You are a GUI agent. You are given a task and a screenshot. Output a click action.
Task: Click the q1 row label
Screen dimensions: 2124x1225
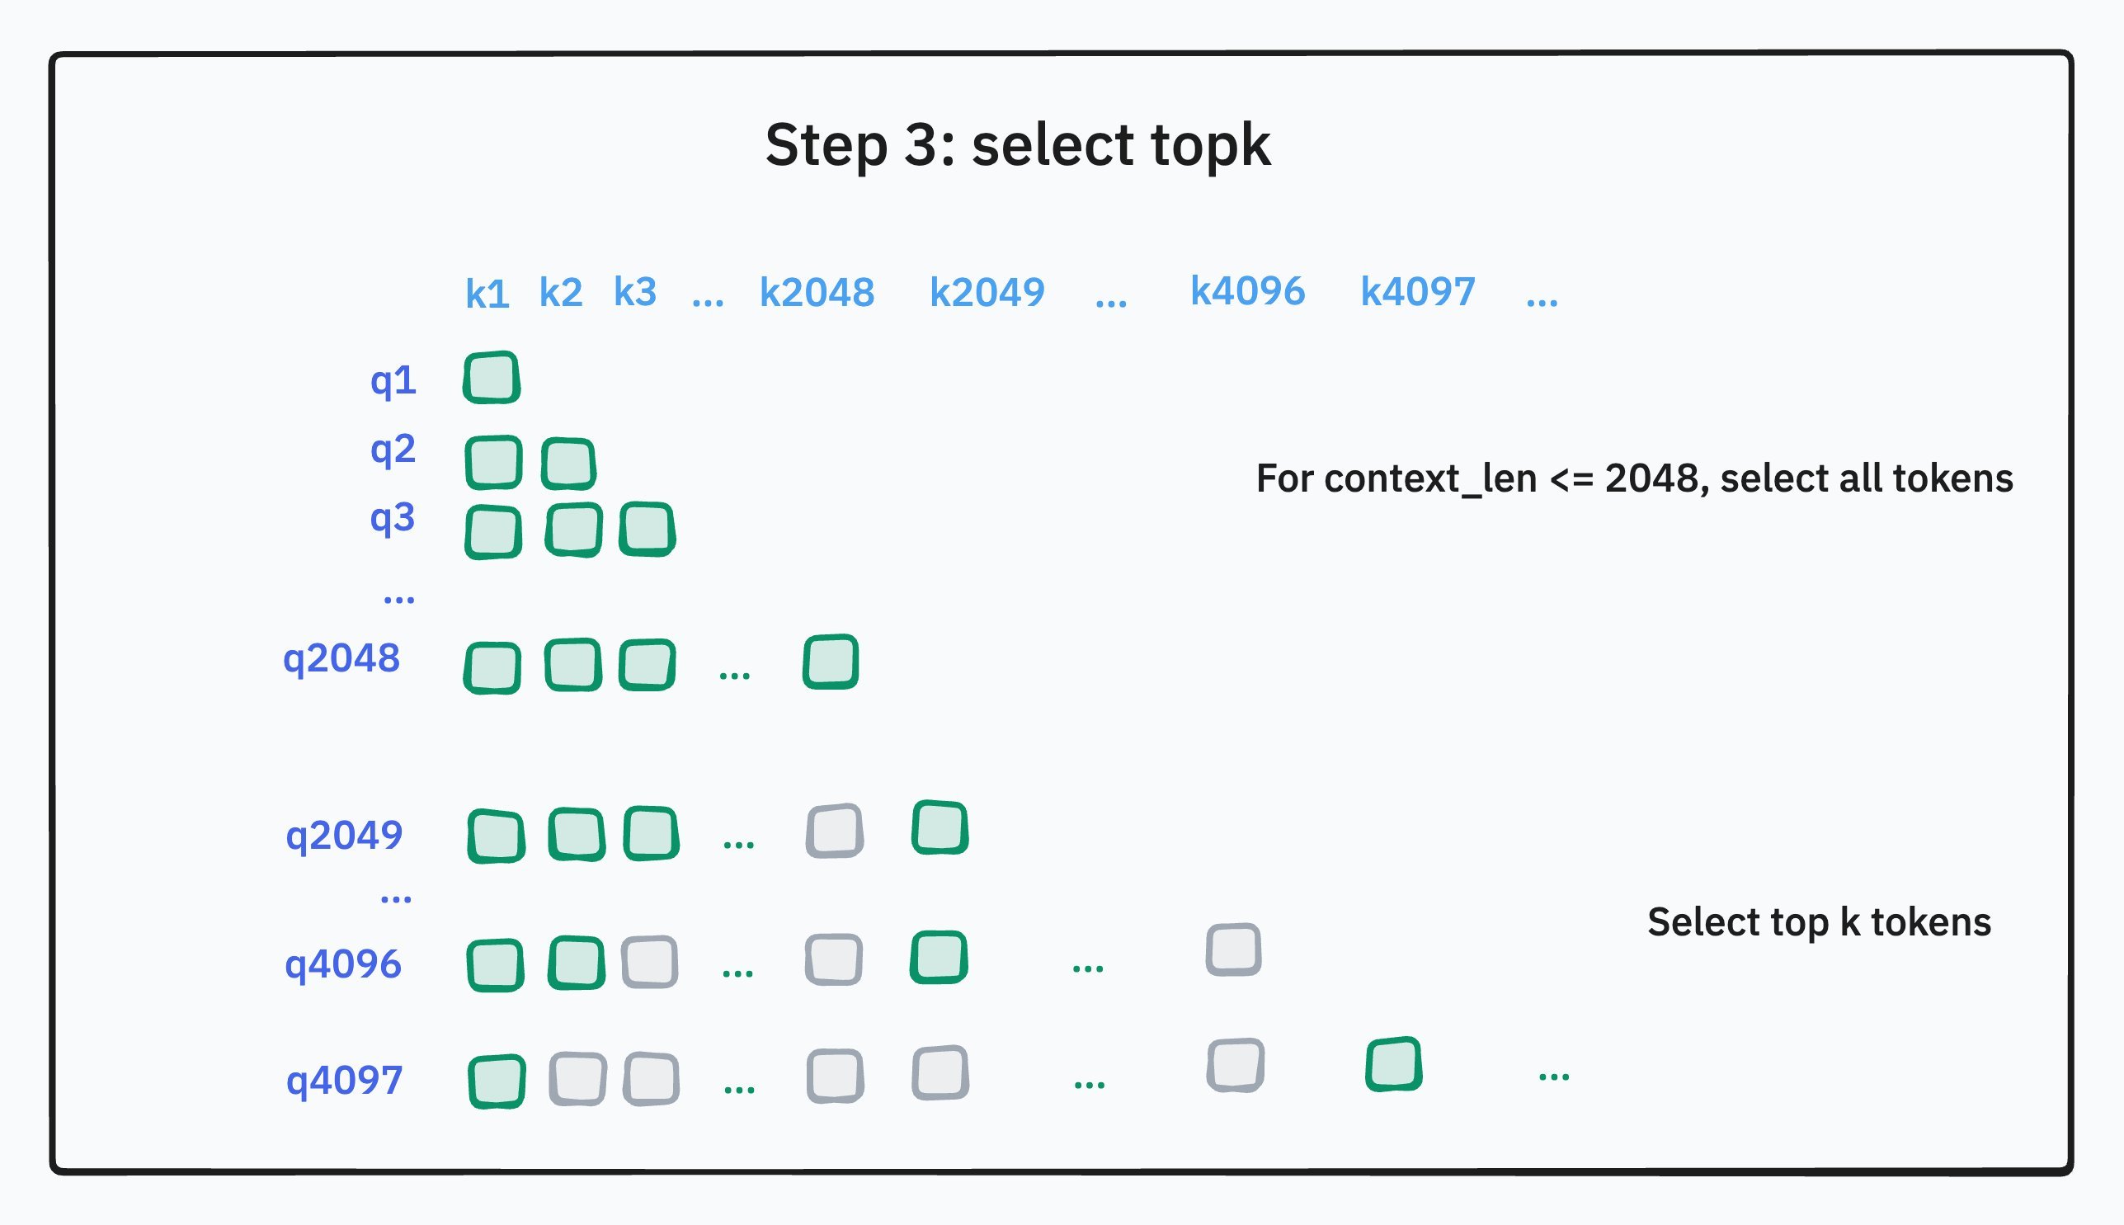[393, 381]
